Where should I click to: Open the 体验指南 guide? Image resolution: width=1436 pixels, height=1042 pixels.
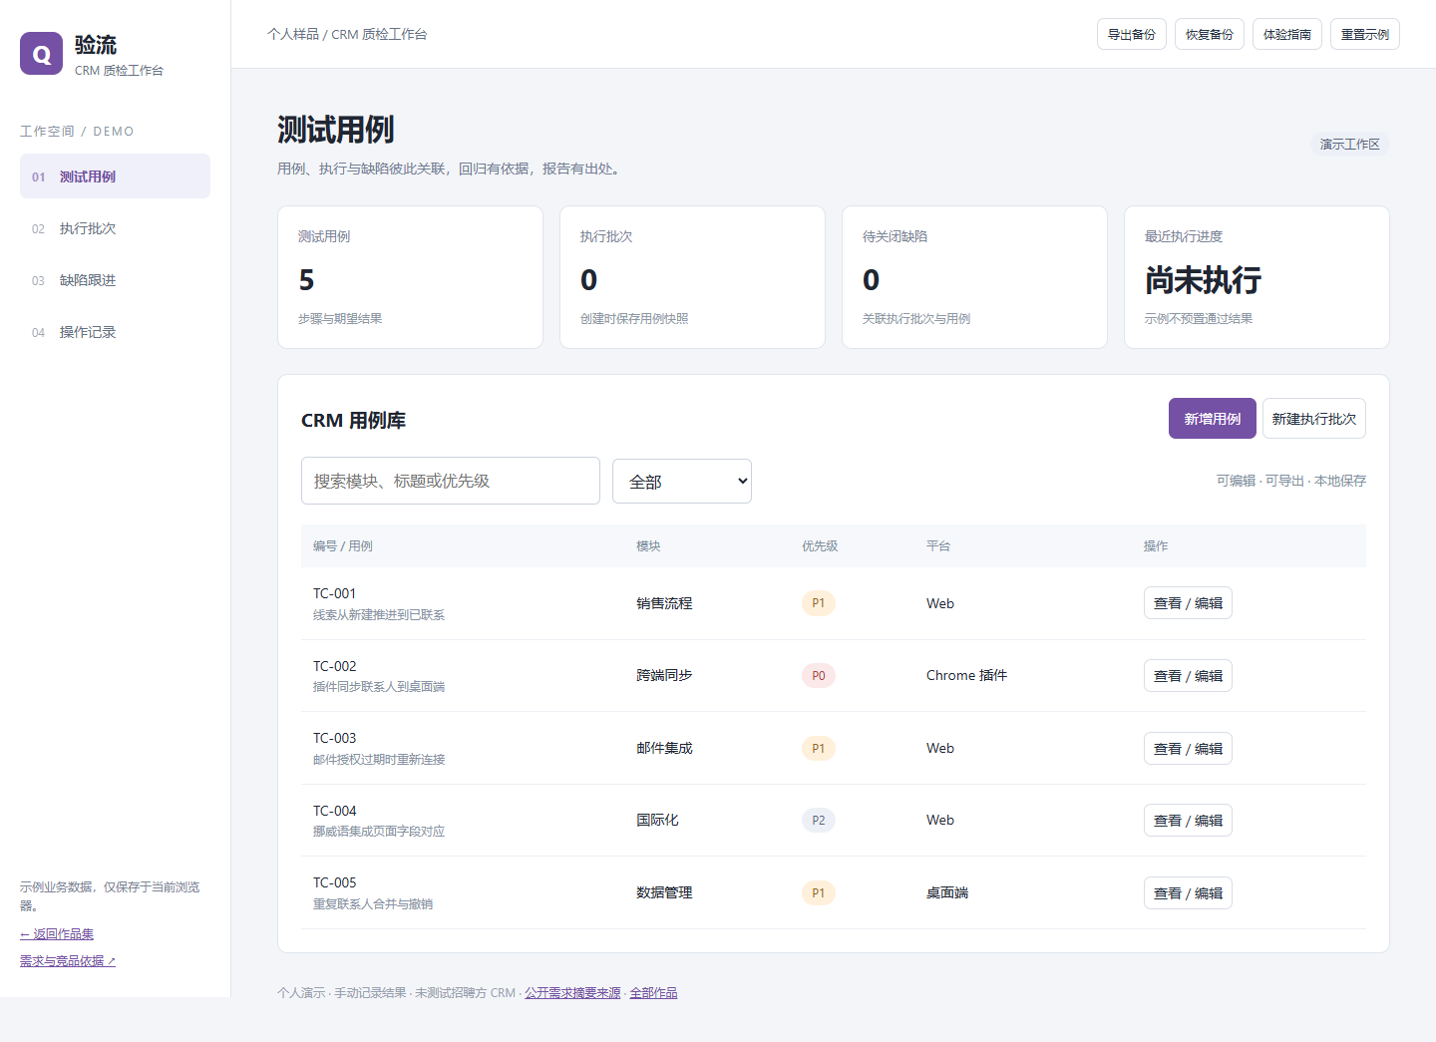[x=1287, y=34]
